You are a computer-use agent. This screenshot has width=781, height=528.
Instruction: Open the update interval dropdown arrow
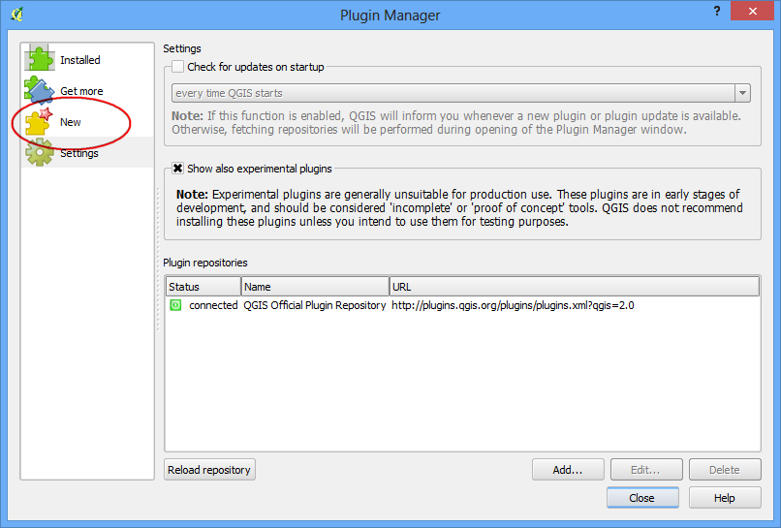pyautogui.click(x=742, y=93)
